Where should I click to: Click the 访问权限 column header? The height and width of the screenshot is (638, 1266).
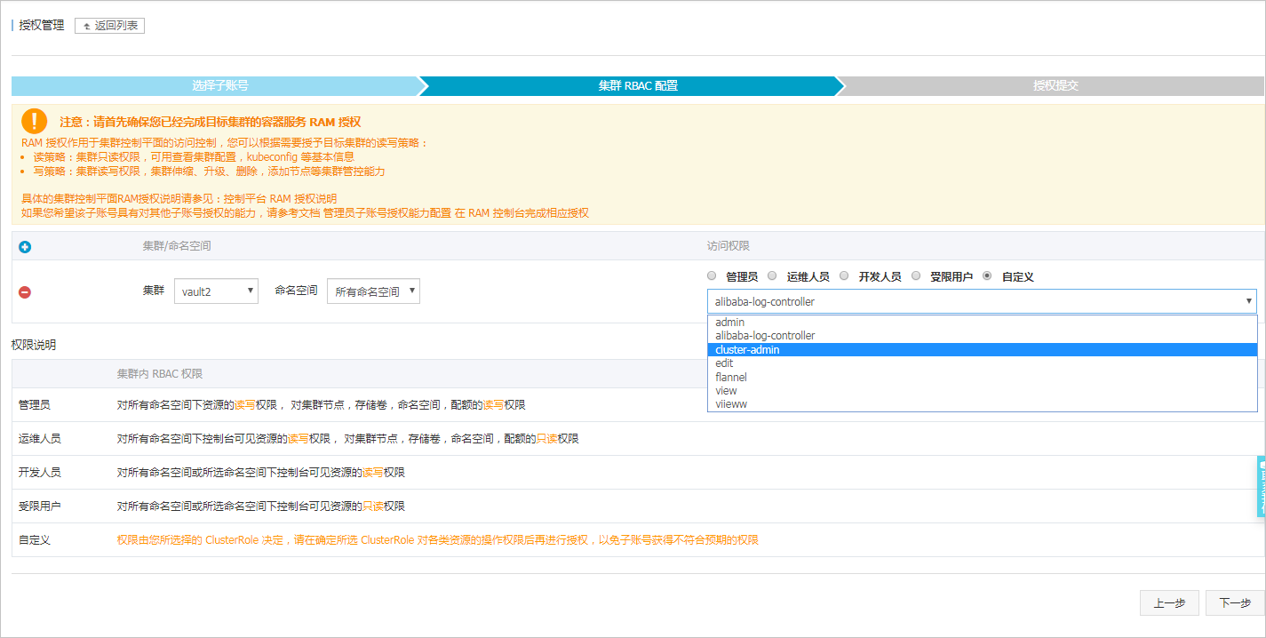click(729, 246)
